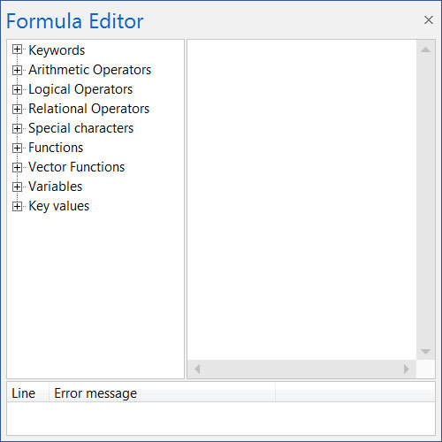The height and width of the screenshot is (442, 442).
Task: Expand the Functions plus icon
Action: coord(17,148)
